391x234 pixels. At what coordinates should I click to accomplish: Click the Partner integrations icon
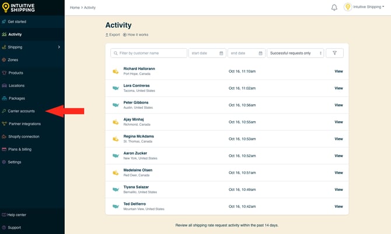pos(4,123)
